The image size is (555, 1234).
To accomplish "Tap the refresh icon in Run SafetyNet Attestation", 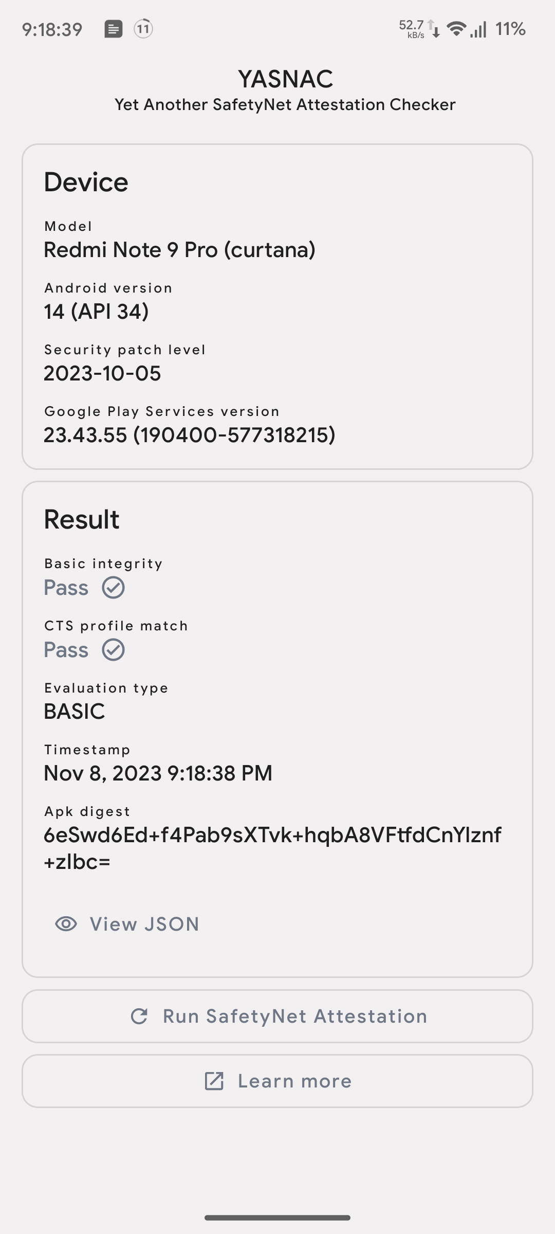I will [x=140, y=1015].
